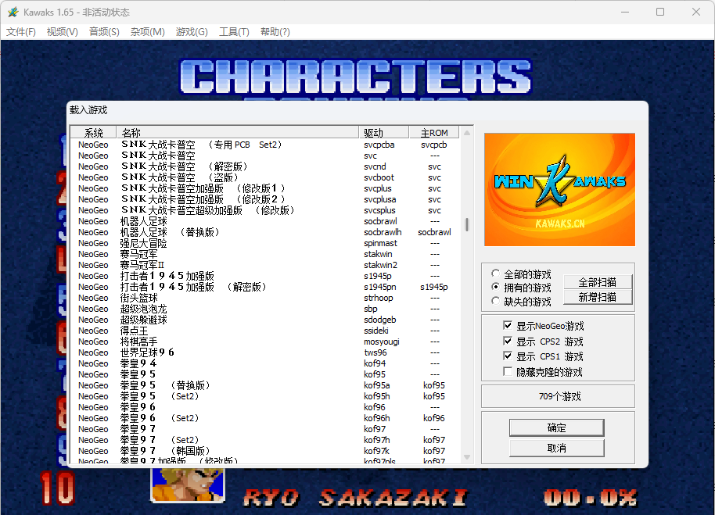Click the 全部扫描 button
The width and height of the screenshot is (715, 515).
[x=598, y=282]
